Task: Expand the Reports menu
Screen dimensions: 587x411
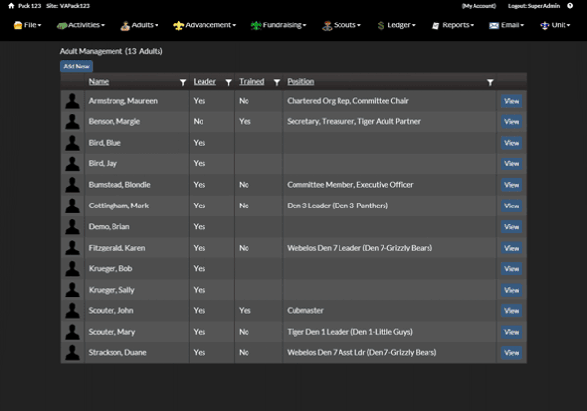Action: (453, 25)
